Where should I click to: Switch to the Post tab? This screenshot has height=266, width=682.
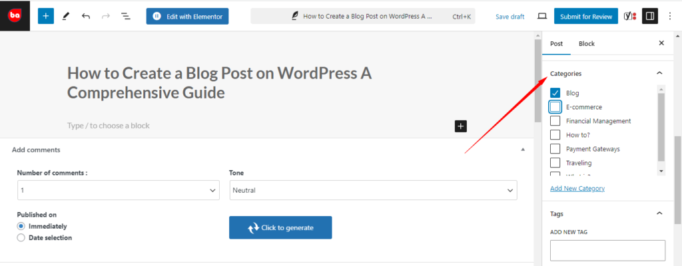[x=556, y=43]
